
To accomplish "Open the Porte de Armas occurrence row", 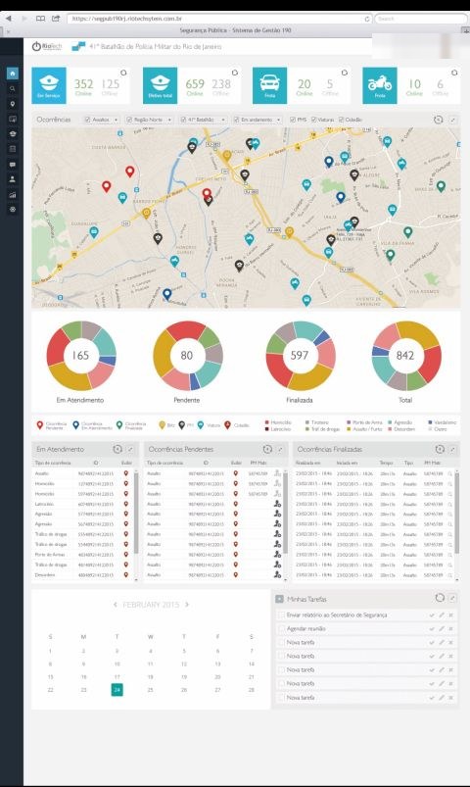I will click(x=83, y=554).
